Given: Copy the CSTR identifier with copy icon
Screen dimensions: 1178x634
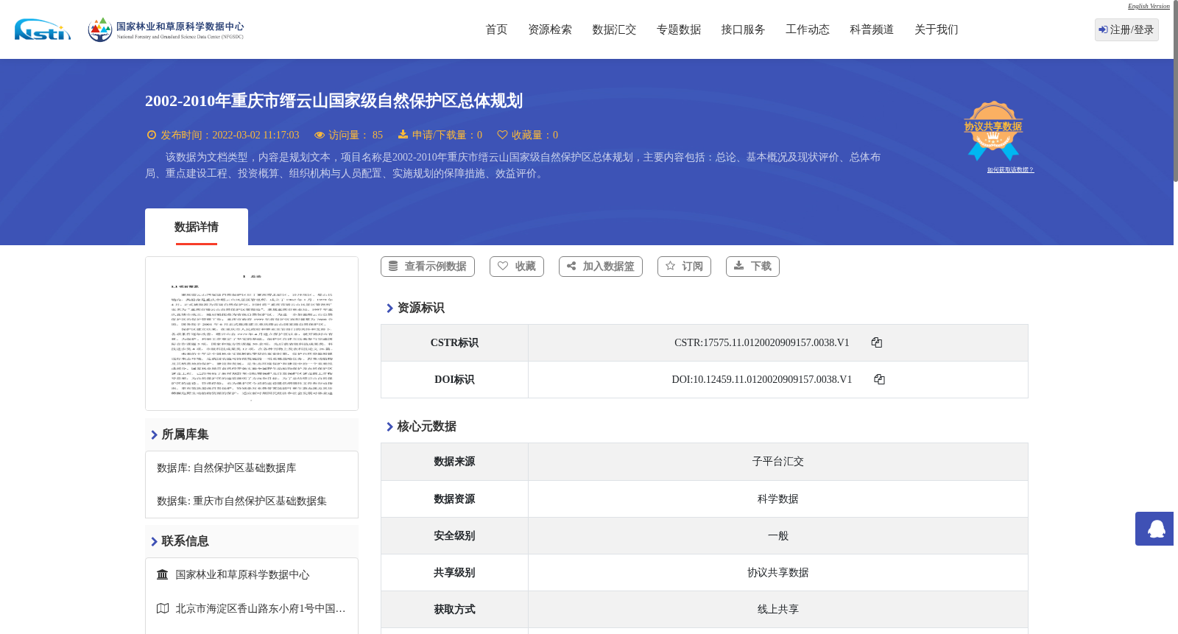Looking at the screenshot, I should (876, 342).
